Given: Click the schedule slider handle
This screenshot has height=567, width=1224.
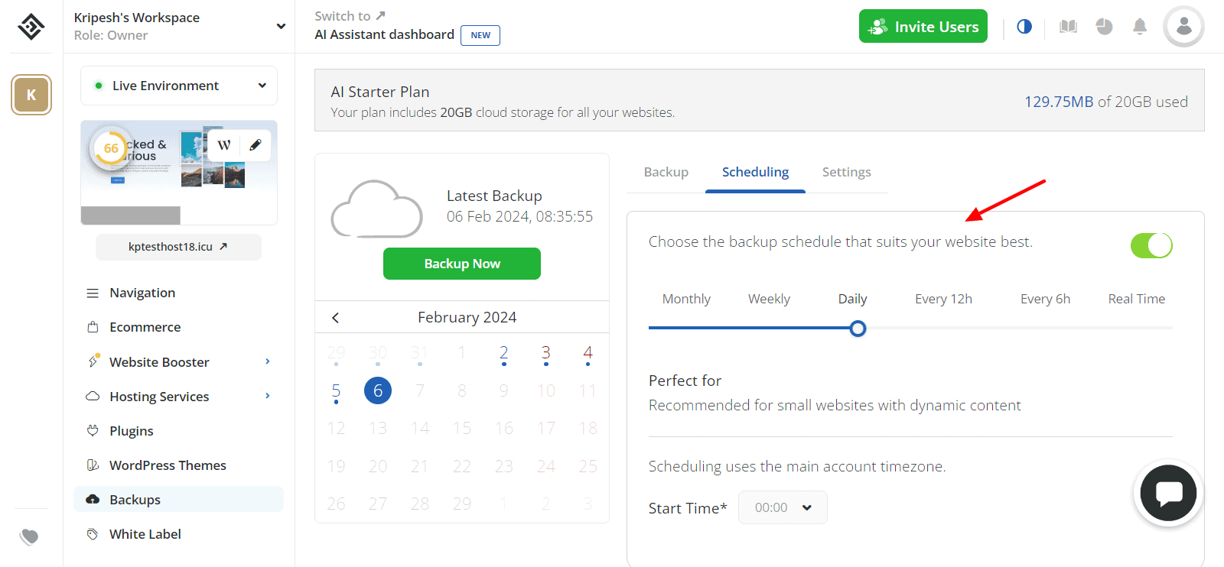Looking at the screenshot, I should click(x=858, y=329).
